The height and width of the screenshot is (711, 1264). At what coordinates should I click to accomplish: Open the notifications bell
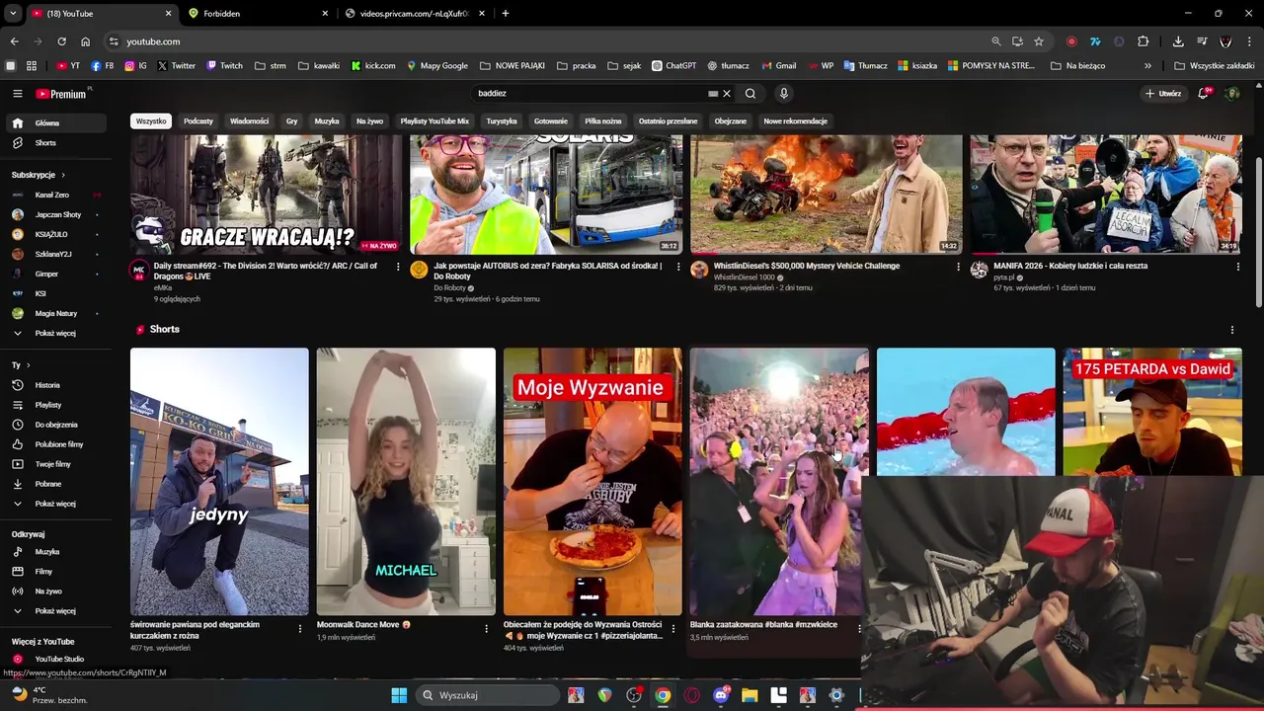click(1204, 94)
